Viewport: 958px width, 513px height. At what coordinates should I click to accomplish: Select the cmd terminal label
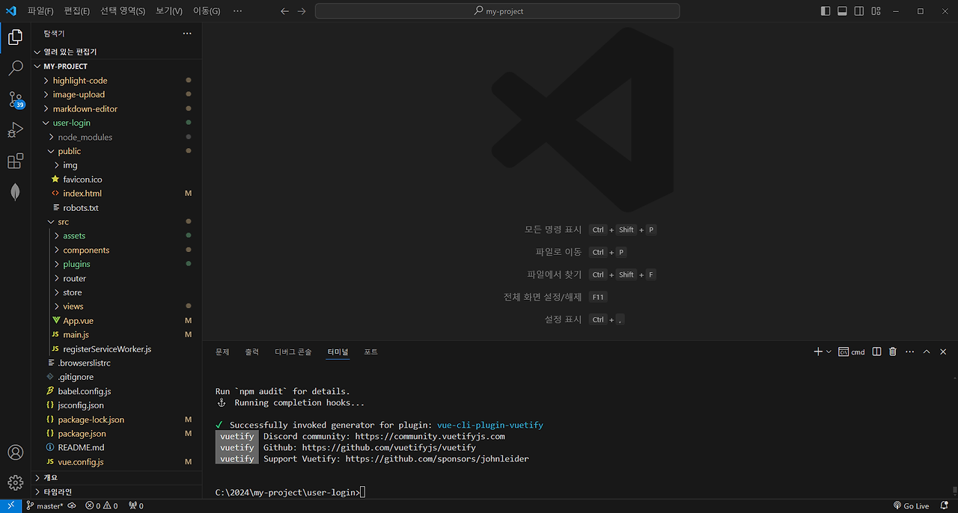tap(852, 351)
